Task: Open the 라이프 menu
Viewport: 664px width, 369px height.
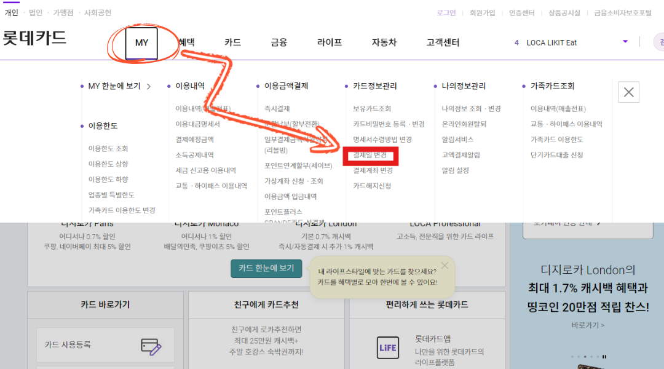Action: [x=330, y=42]
